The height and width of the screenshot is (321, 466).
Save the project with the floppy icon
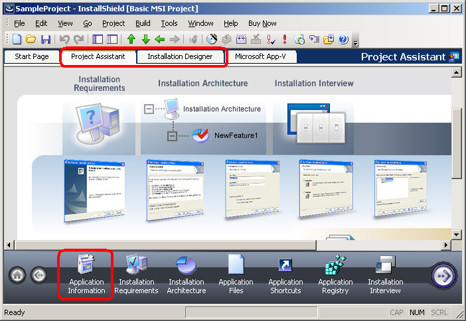pos(45,39)
